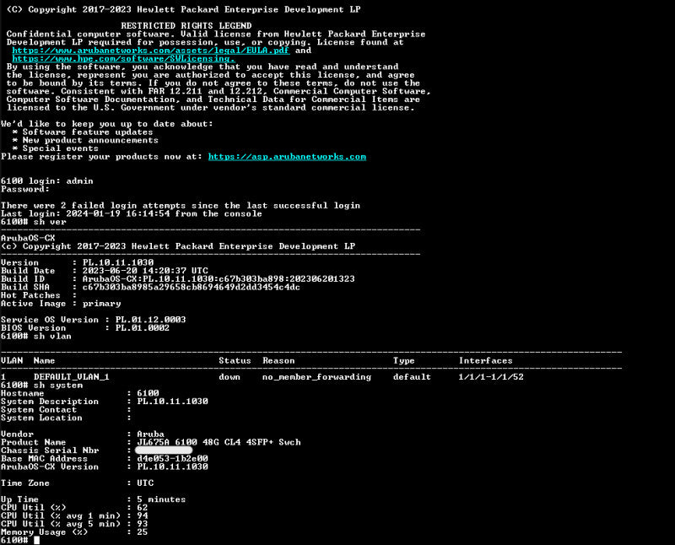Click the 'Special events' bullet line
The image size is (675, 545).
pyautogui.click(x=55, y=148)
